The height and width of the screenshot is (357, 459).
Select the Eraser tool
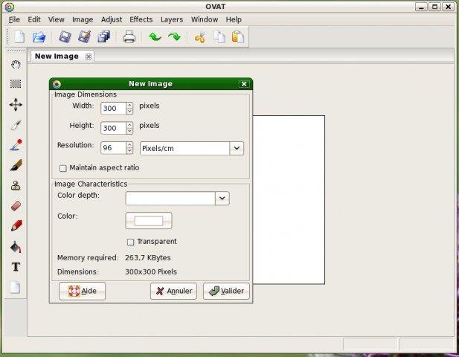pos(16,206)
